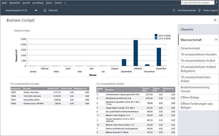219x136 pixels.
Task: Click the search magnifier icon
Action: [217, 3]
